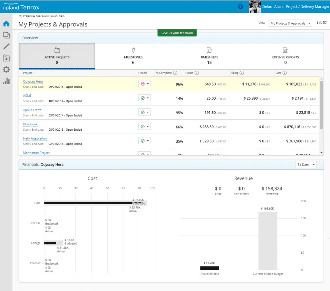Expand the To Date financials dropdown
Image resolution: width=330 pixels, height=291 pixels.
click(x=306, y=165)
